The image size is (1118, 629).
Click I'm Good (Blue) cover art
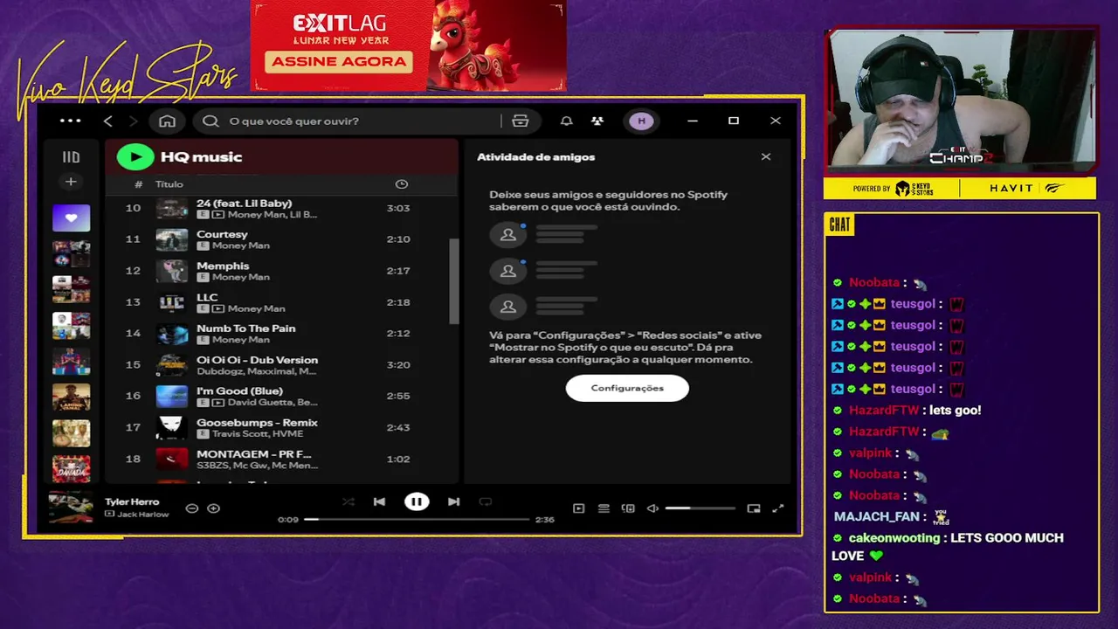(172, 396)
